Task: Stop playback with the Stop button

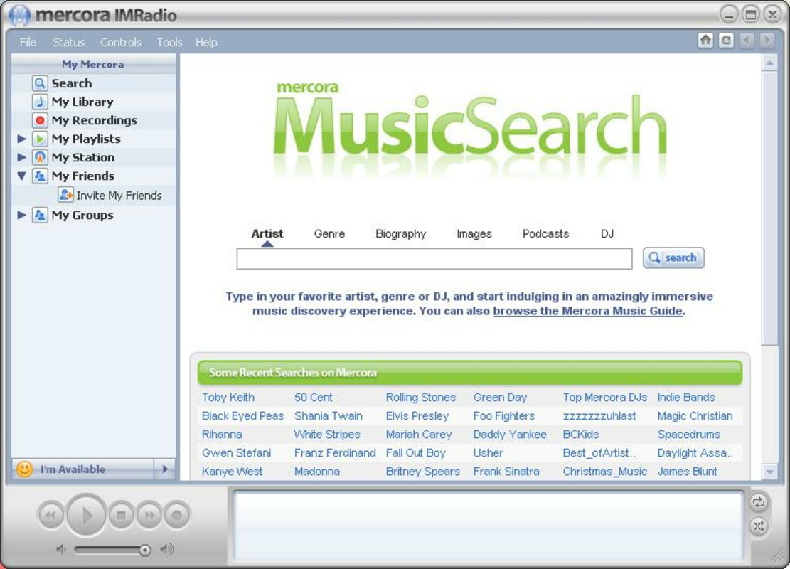Action: click(x=121, y=516)
